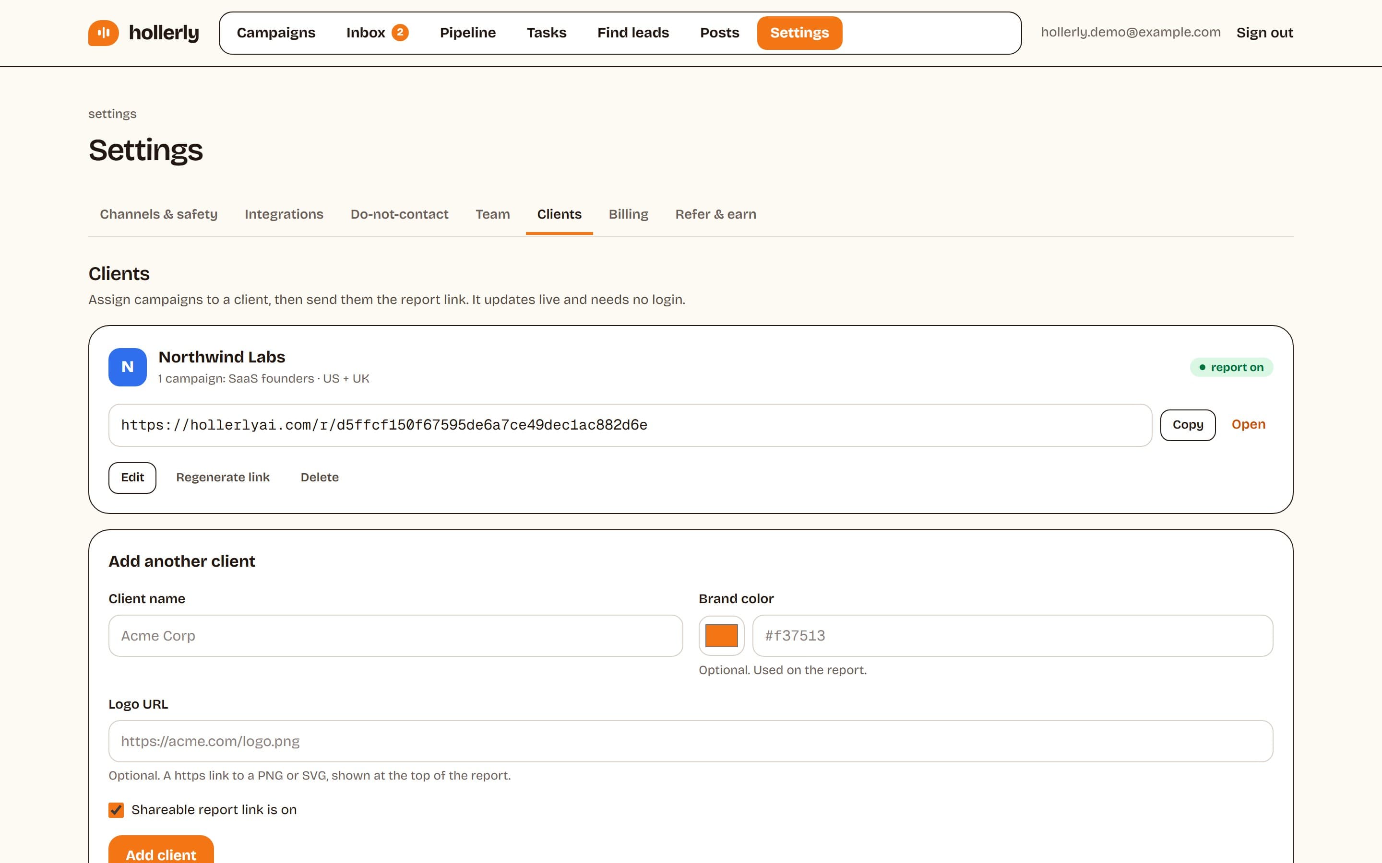Click the settings breadcrumb text
This screenshot has width=1382, height=863.
[x=112, y=114]
